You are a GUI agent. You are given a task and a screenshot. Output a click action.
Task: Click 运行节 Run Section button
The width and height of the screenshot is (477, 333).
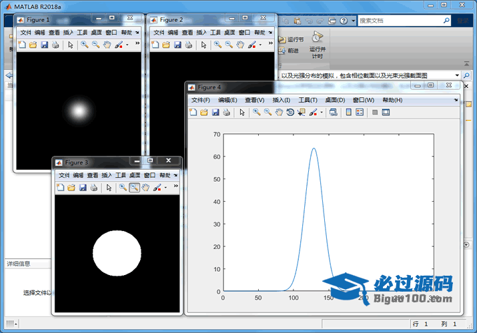tap(292, 39)
